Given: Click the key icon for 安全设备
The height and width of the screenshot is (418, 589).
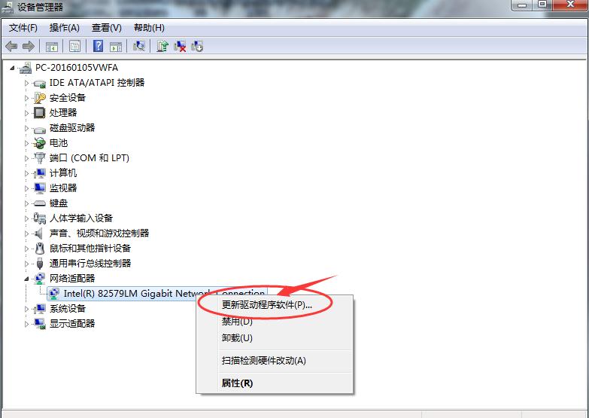Looking at the screenshot, I should pyautogui.click(x=39, y=98).
